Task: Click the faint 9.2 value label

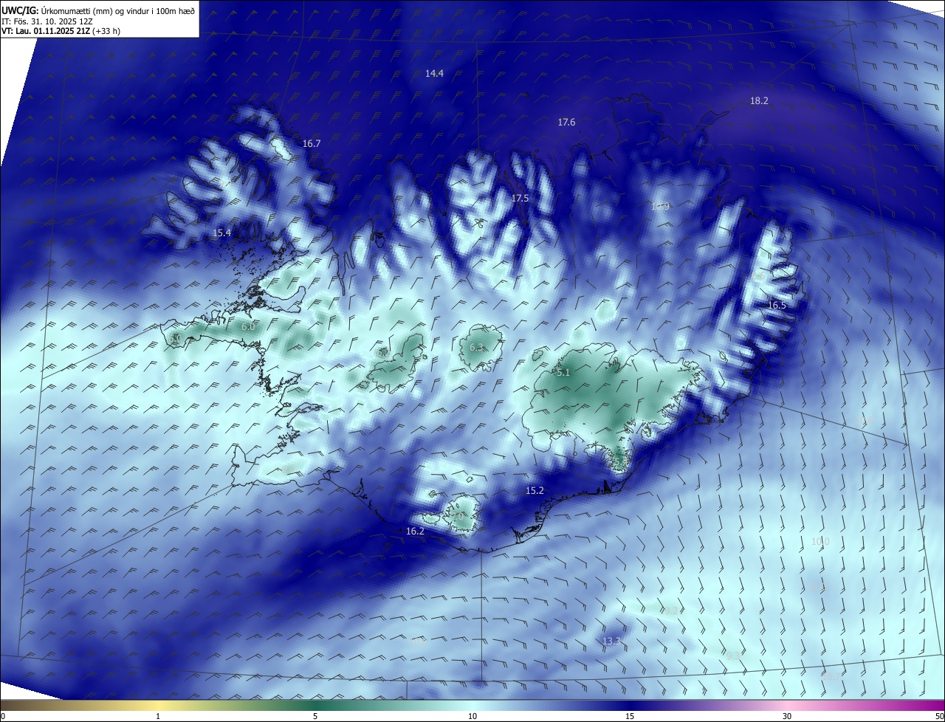Action: coord(670,611)
